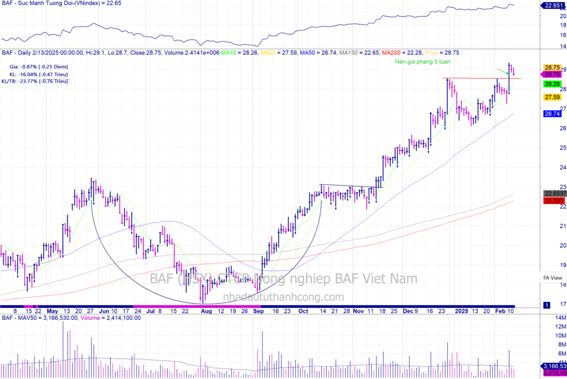Click the 3,166,53 volume MAV50 axis tag

point(554,366)
